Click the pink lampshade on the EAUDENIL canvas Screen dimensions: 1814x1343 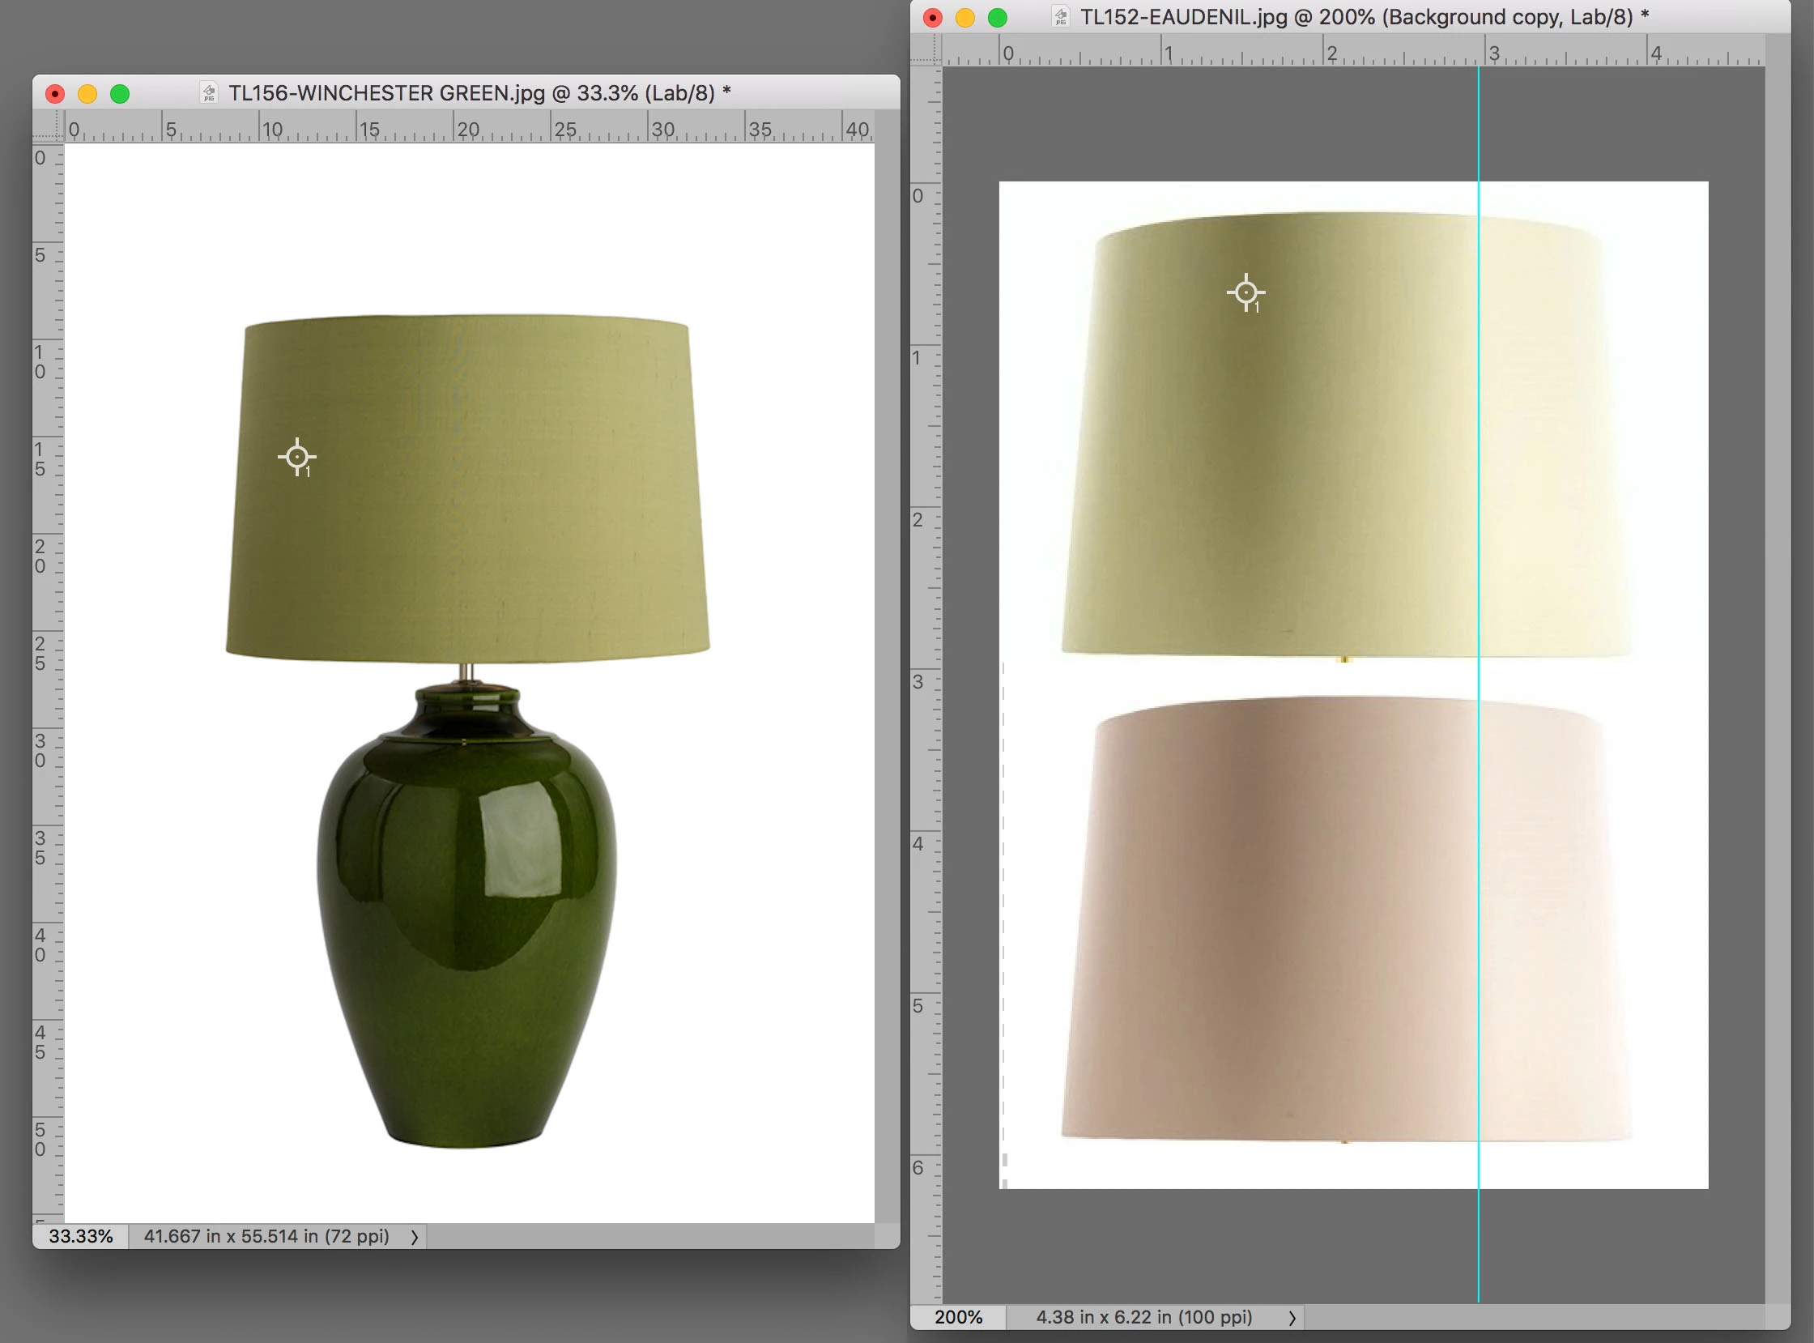point(1301,919)
